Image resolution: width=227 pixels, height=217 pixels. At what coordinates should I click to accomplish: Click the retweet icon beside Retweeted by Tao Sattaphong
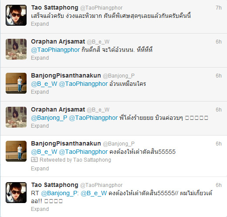[x=34, y=159]
